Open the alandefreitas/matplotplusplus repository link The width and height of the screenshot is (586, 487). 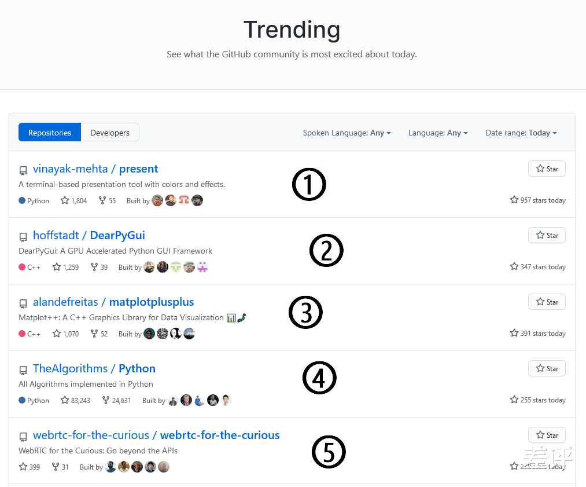tap(113, 302)
